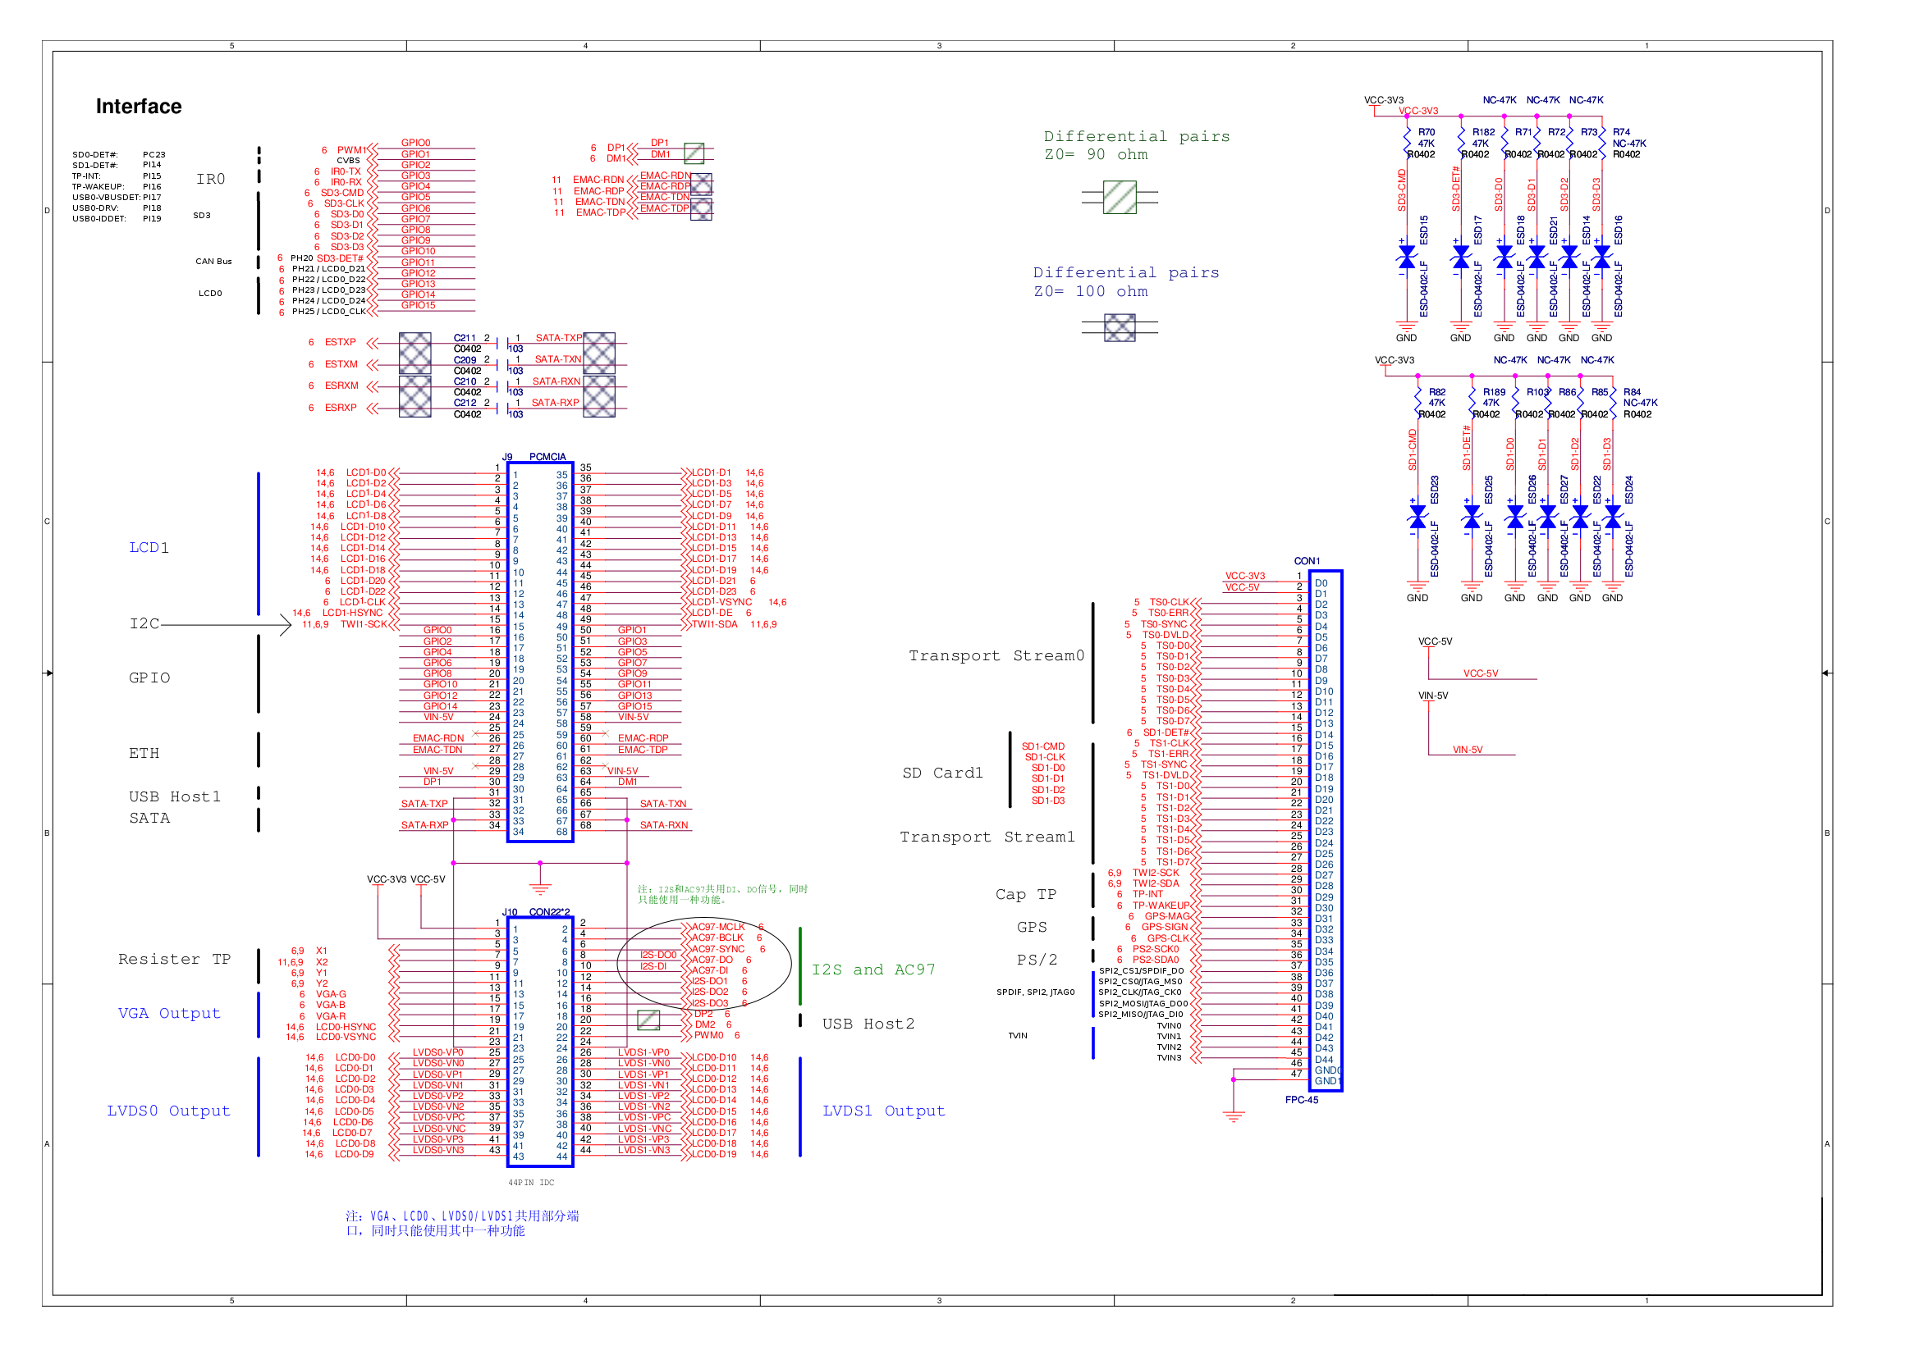
Task: Click the VGA Output section label
Action: click(x=169, y=1013)
